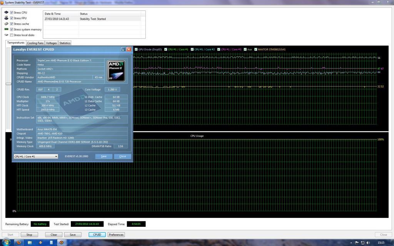
Task: Toggle the GPU Diode (DispIO) graph checkbox
Action: [136, 49]
